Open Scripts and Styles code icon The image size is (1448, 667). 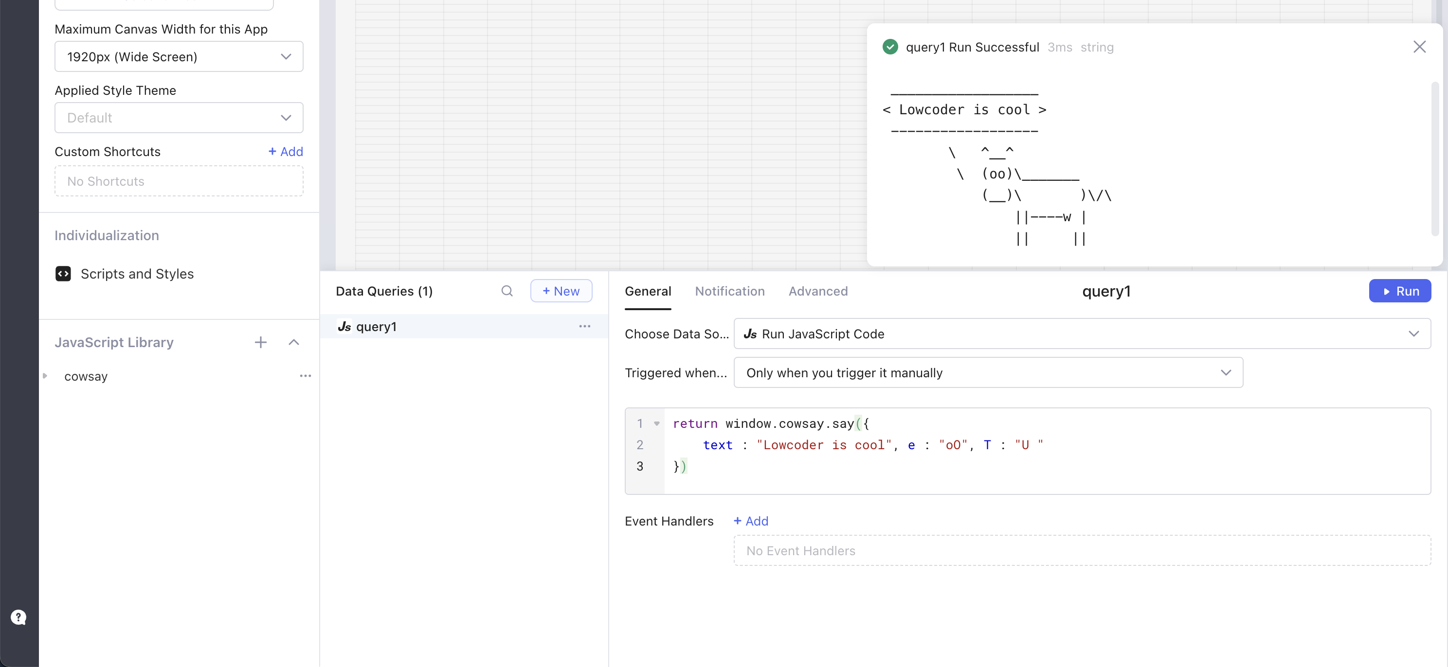pyautogui.click(x=63, y=273)
